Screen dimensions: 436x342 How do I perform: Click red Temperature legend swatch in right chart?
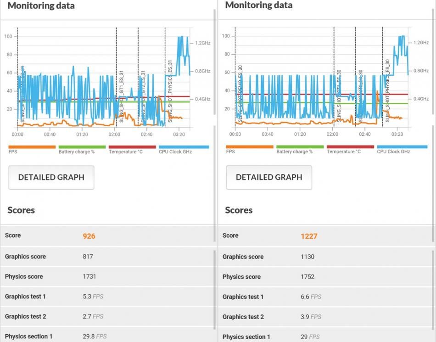point(350,147)
